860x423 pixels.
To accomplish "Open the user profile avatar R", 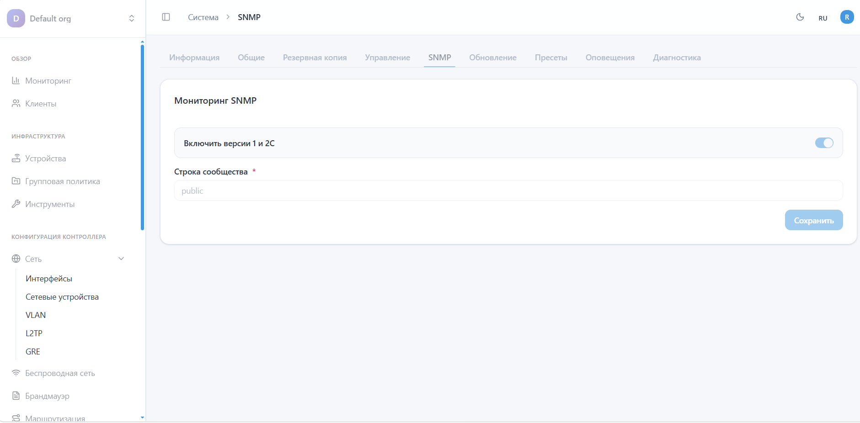I will coord(847,17).
